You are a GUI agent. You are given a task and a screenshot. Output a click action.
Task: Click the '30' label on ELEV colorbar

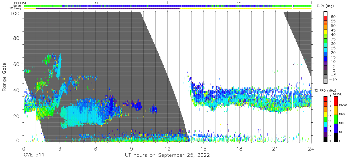(333, 44)
